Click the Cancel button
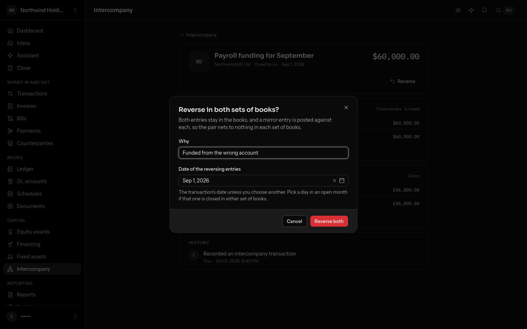Viewport: 527px width, 329px height. (295, 221)
